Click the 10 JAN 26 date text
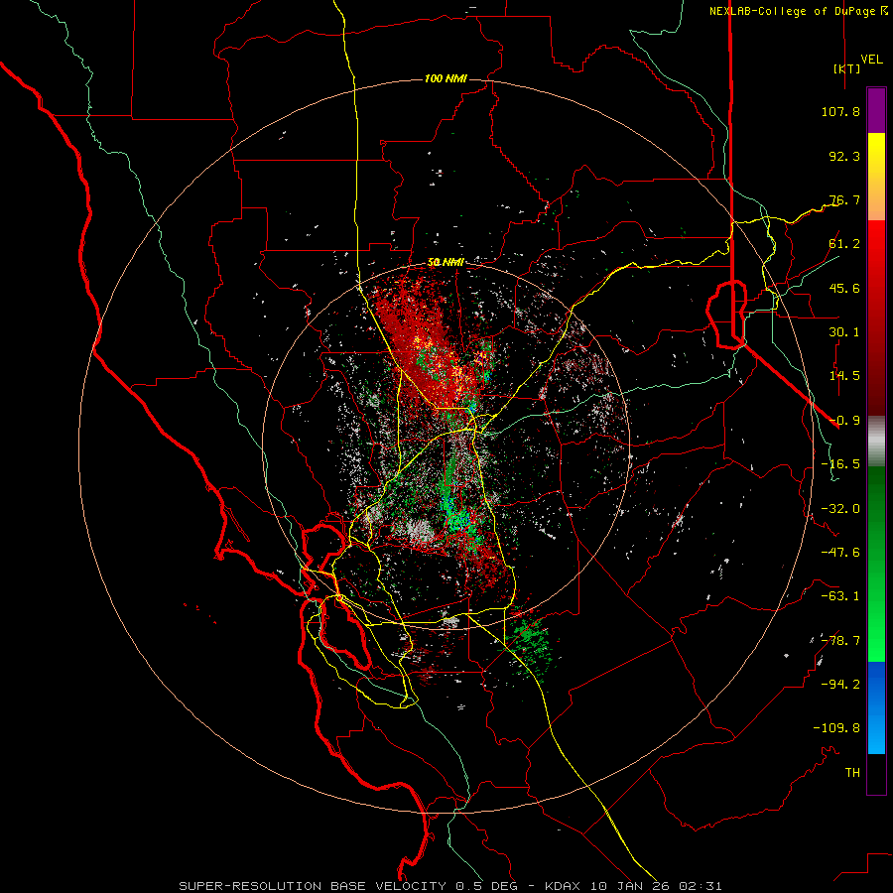 (x=630, y=886)
